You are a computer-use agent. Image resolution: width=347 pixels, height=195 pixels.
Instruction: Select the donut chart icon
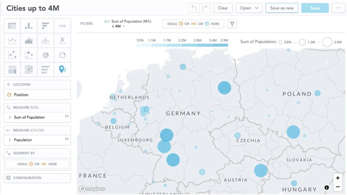coord(62,55)
